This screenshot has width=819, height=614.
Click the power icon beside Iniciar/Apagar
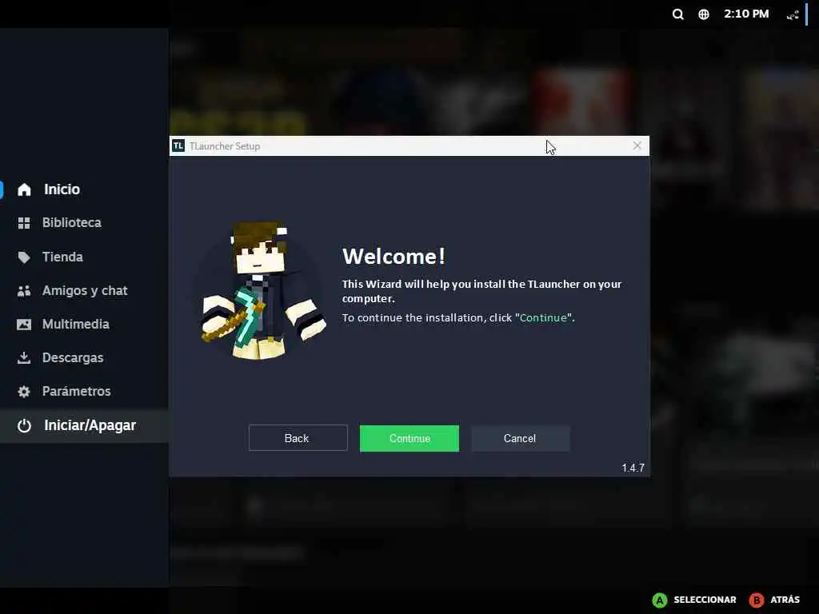pos(24,425)
